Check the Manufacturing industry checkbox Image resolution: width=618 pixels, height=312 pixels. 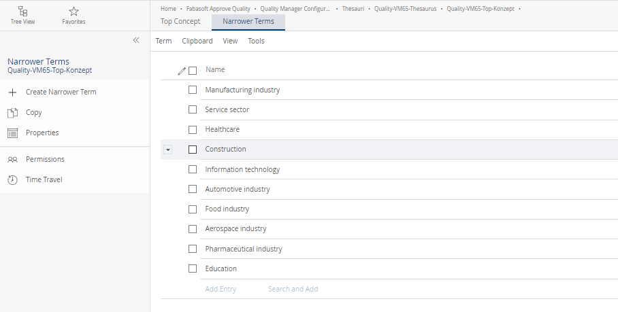point(193,90)
